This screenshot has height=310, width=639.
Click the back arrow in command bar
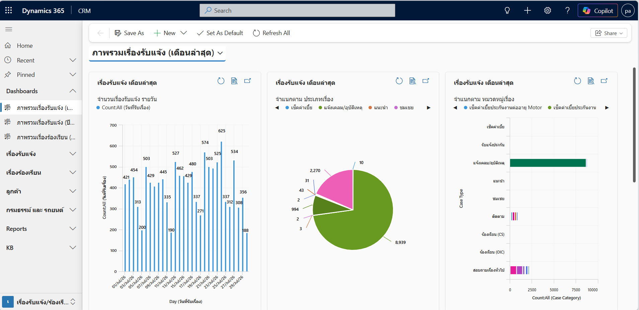100,33
